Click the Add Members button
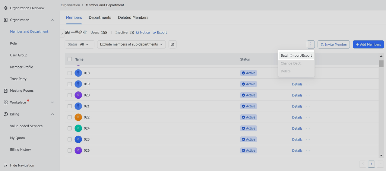 (368, 44)
